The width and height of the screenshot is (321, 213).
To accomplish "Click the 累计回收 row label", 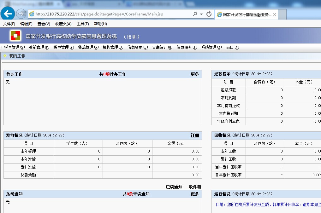I will coord(228,159).
